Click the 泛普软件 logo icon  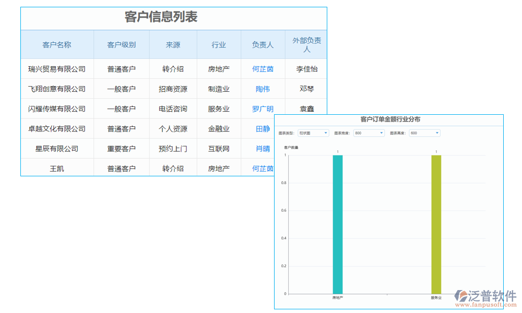pos(459,295)
